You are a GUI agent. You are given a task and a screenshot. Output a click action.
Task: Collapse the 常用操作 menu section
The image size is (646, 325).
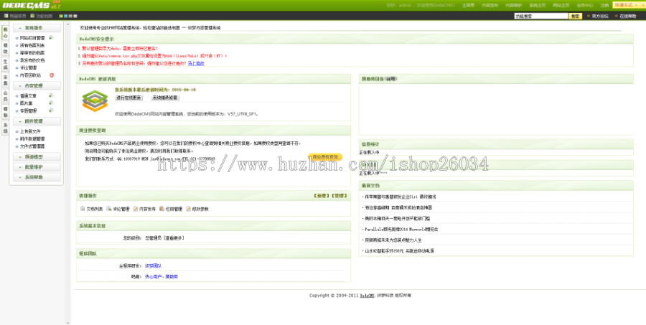[x=37, y=28]
